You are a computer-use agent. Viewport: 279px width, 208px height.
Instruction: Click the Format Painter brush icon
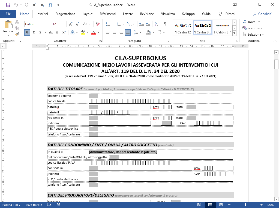pyautogui.click(x=17, y=34)
